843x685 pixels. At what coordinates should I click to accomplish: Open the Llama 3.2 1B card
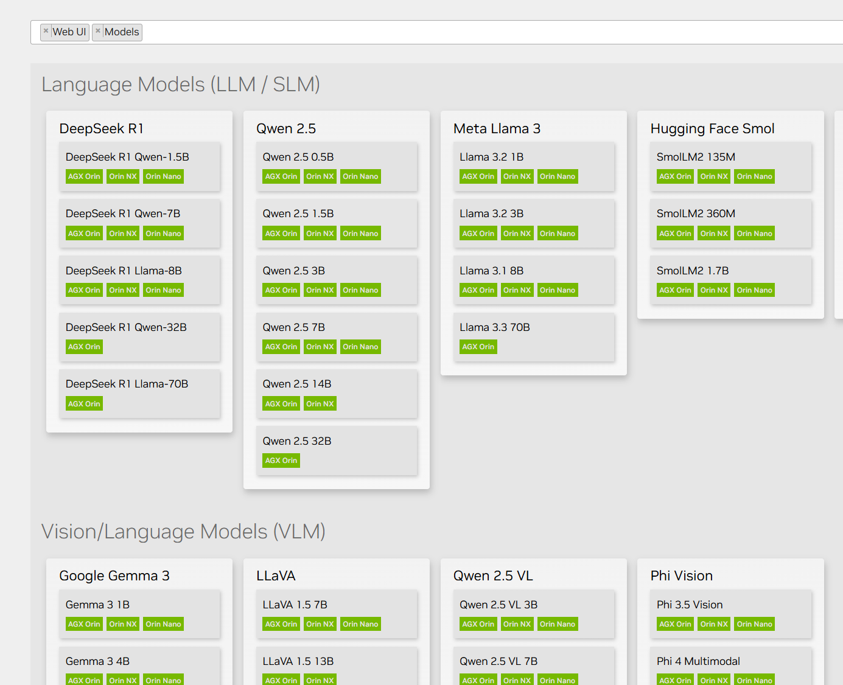coord(534,167)
